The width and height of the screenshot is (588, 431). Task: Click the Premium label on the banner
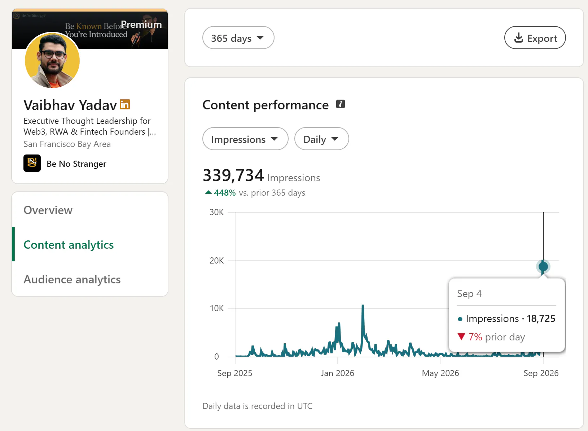pyautogui.click(x=141, y=24)
